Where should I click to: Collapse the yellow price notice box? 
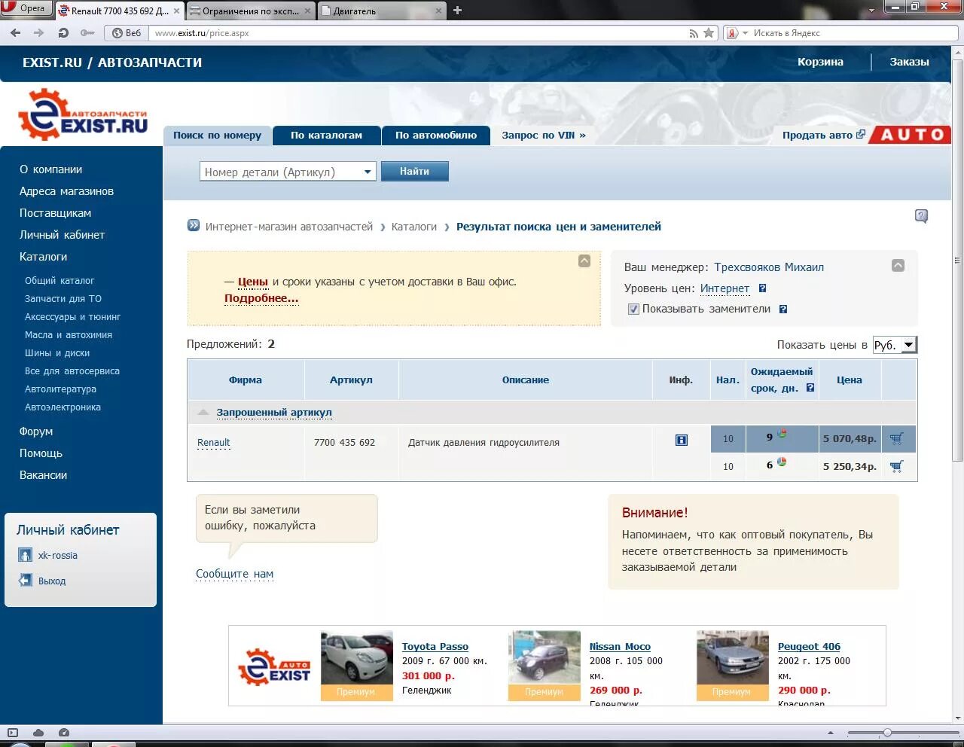[x=584, y=261]
